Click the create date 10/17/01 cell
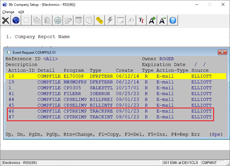 point(127,88)
